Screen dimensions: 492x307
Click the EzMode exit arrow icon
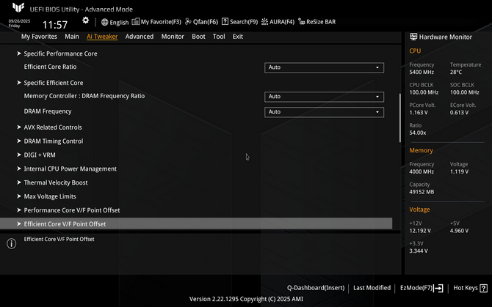point(438,288)
